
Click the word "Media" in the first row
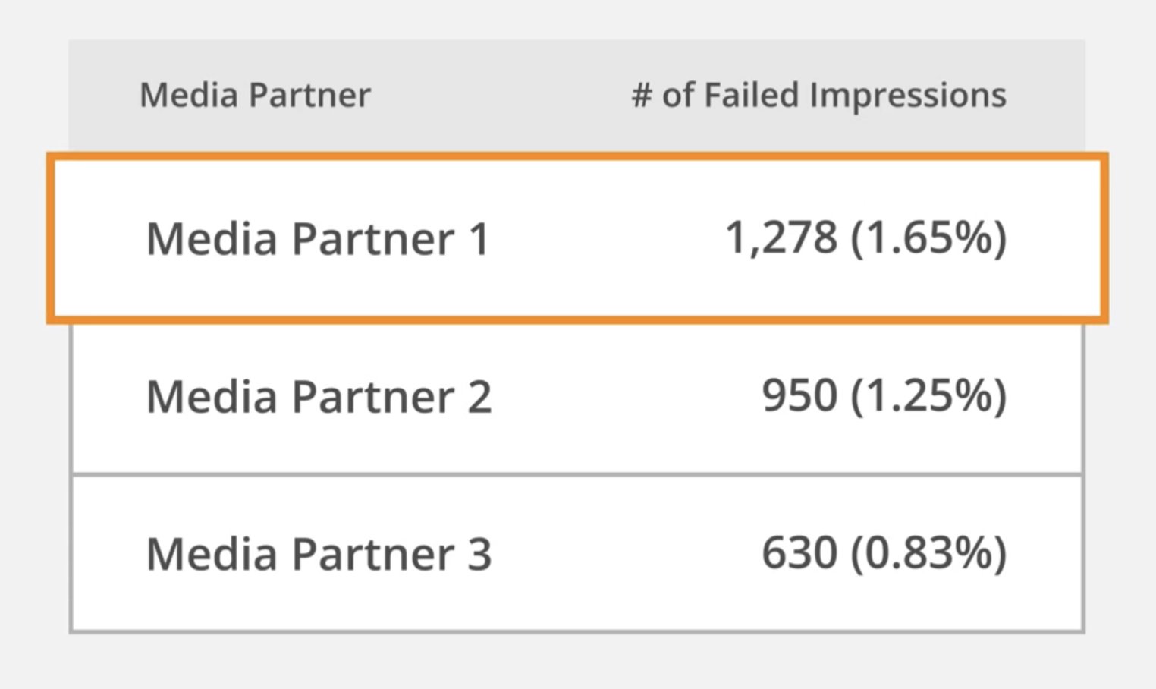212,239
